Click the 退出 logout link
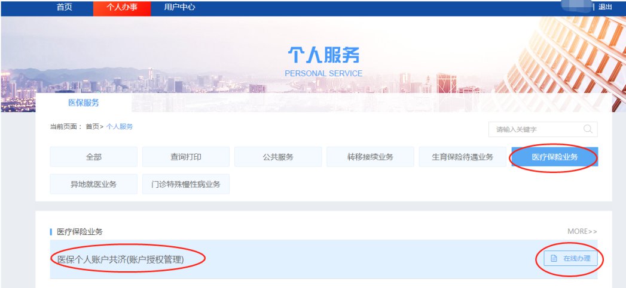The image size is (626, 288). click(605, 7)
